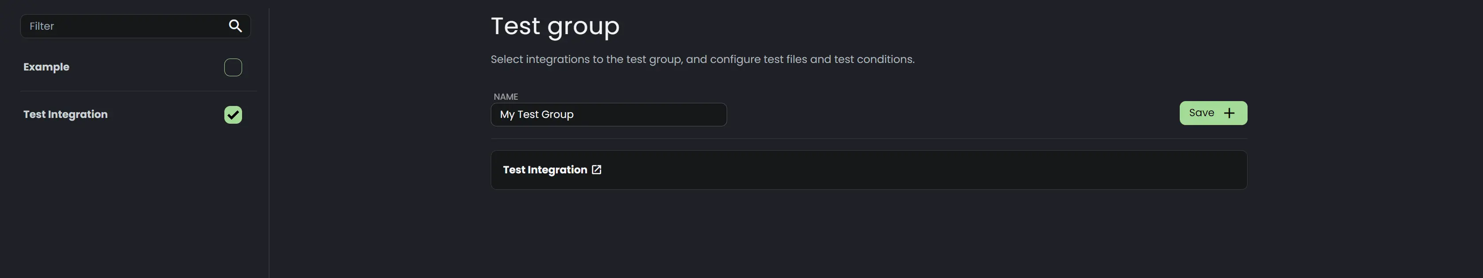Open Test Integration via external link icon
The height and width of the screenshot is (278, 1483).
tap(596, 170)
